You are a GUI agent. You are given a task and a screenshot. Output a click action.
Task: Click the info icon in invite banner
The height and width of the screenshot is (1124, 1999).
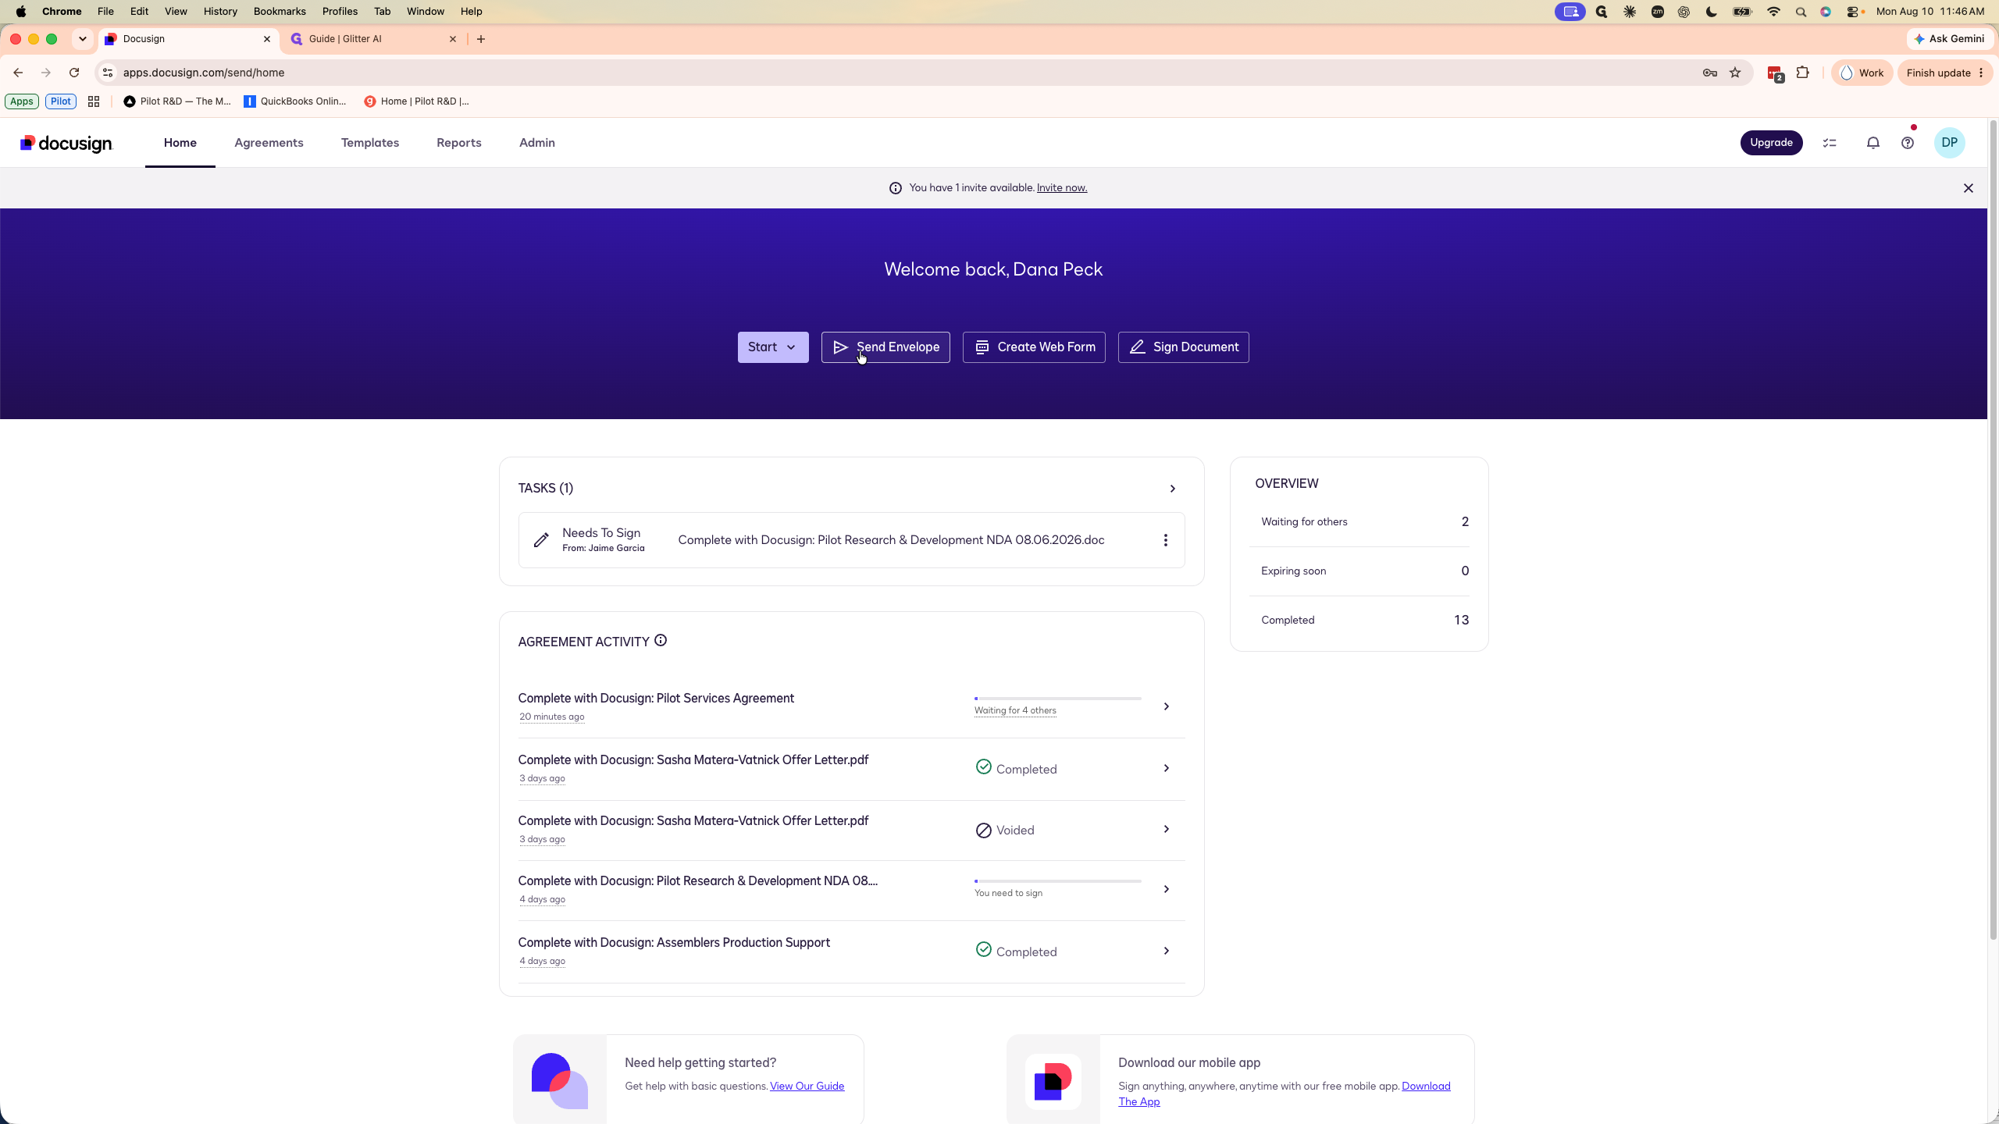pyautogui.click(x=896, y=188)
